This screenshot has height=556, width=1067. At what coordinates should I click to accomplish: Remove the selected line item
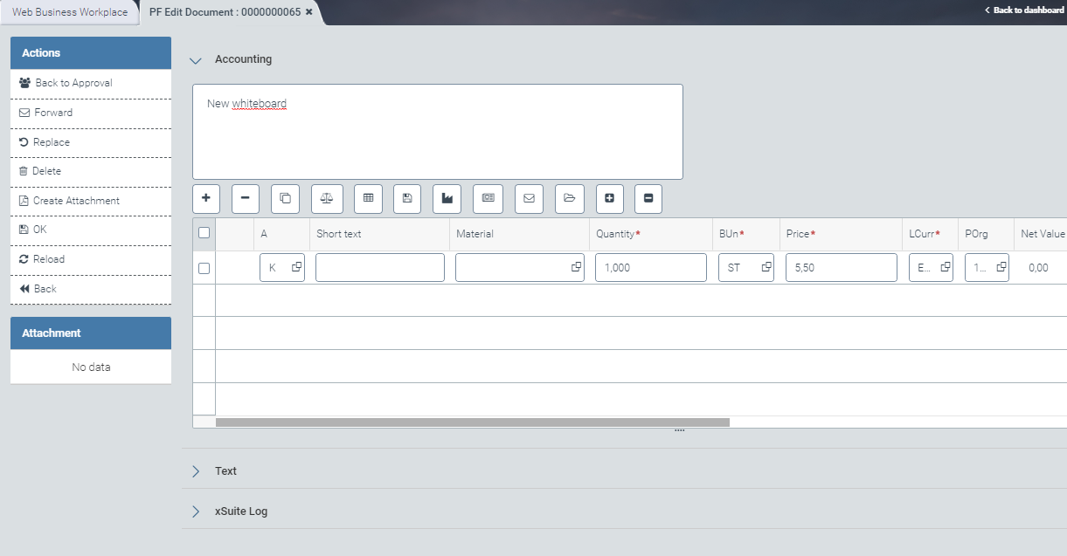coord(245,198)
